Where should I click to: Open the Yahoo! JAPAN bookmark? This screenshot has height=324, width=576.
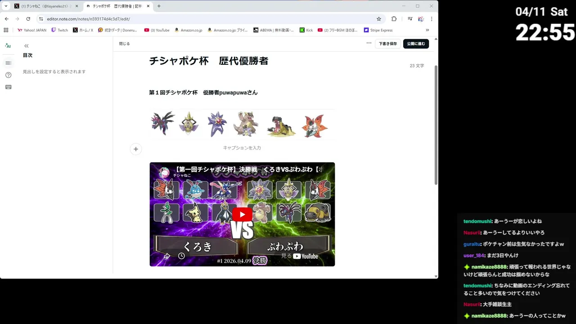(x=31, y=30)
